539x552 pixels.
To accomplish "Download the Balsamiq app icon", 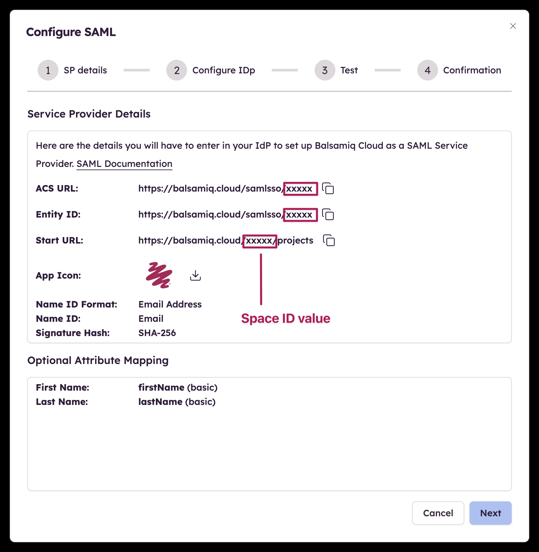I will tap(195, 275).
